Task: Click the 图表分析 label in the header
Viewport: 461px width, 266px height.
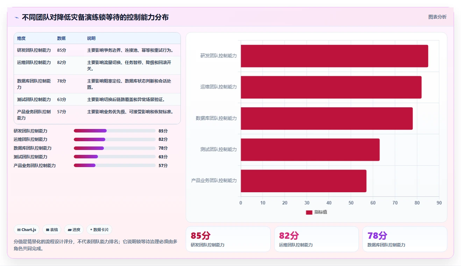Action: (437, 17)
